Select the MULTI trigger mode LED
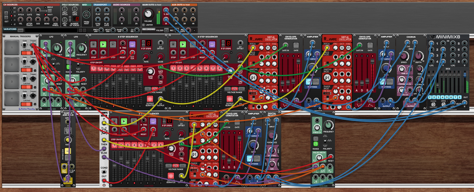 [45, 15]
